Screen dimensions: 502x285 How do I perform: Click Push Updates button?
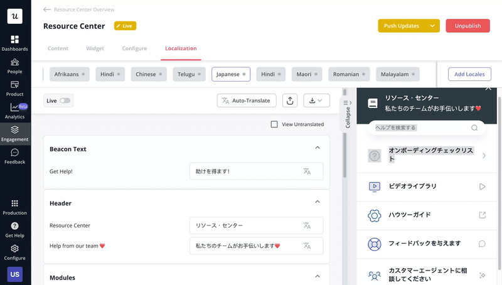click(402, 26)
